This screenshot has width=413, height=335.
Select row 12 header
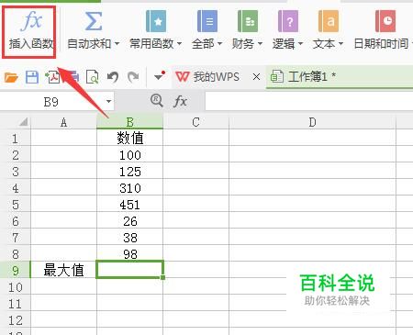point(15,320)
